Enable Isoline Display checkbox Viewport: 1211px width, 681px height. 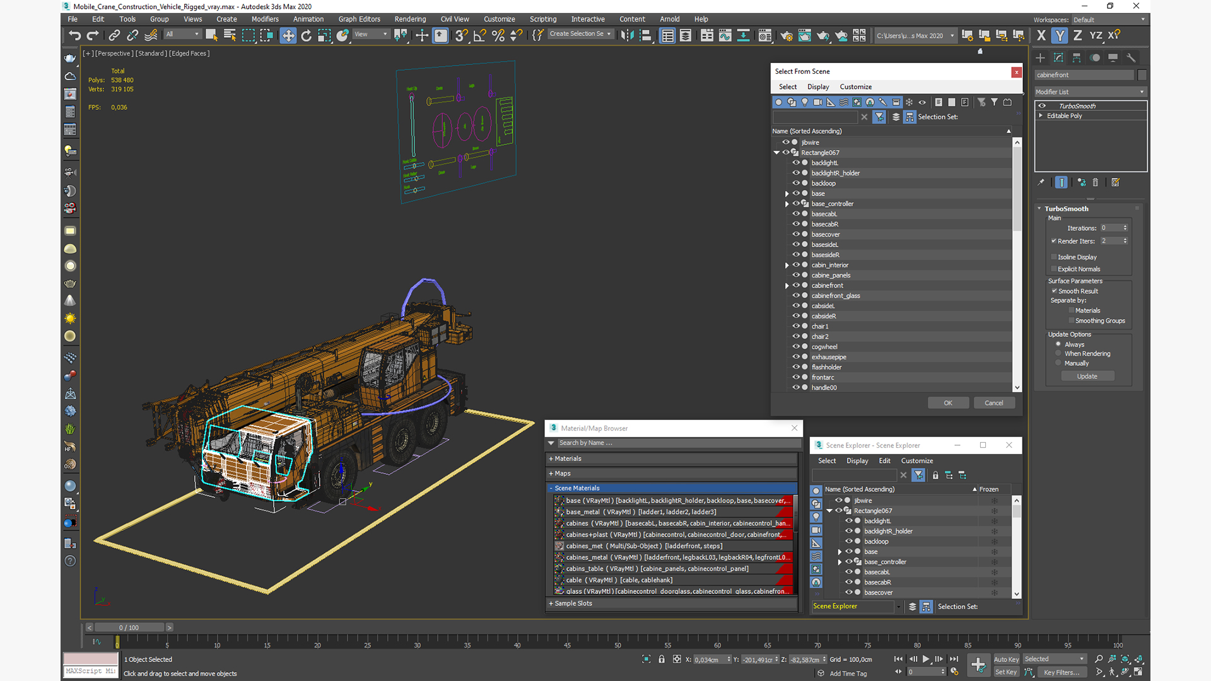click(x=1054, y=257)
